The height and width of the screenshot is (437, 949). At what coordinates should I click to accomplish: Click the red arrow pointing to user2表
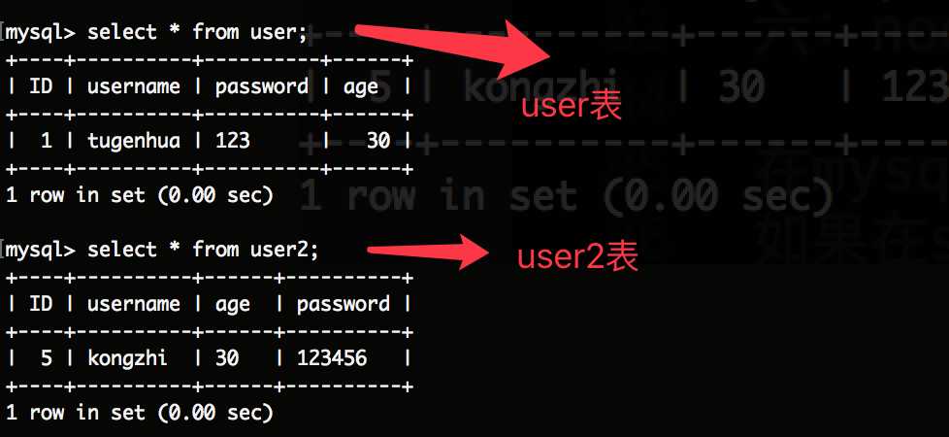click(427, 251)
